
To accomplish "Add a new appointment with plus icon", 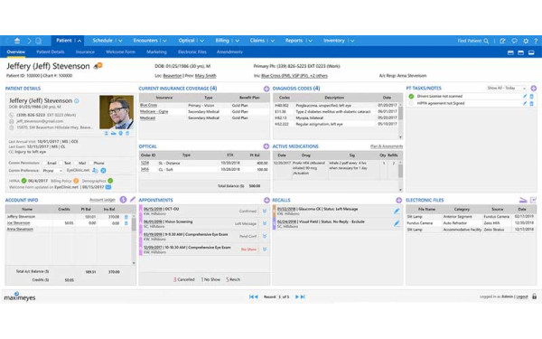I will (x=266, y=201).
